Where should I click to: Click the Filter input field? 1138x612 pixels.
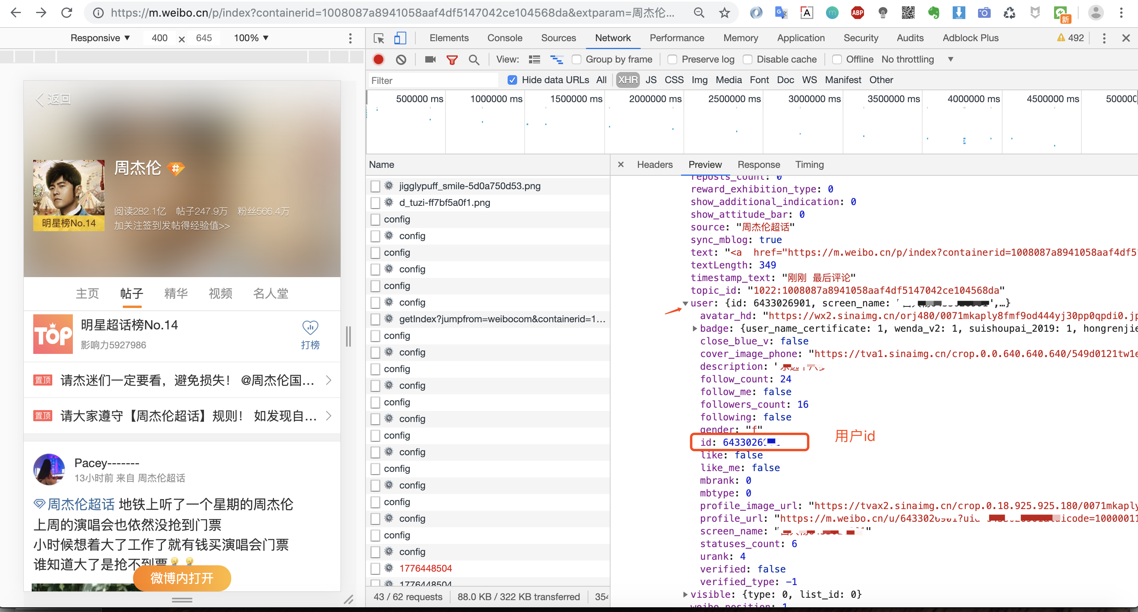[433, 80]
